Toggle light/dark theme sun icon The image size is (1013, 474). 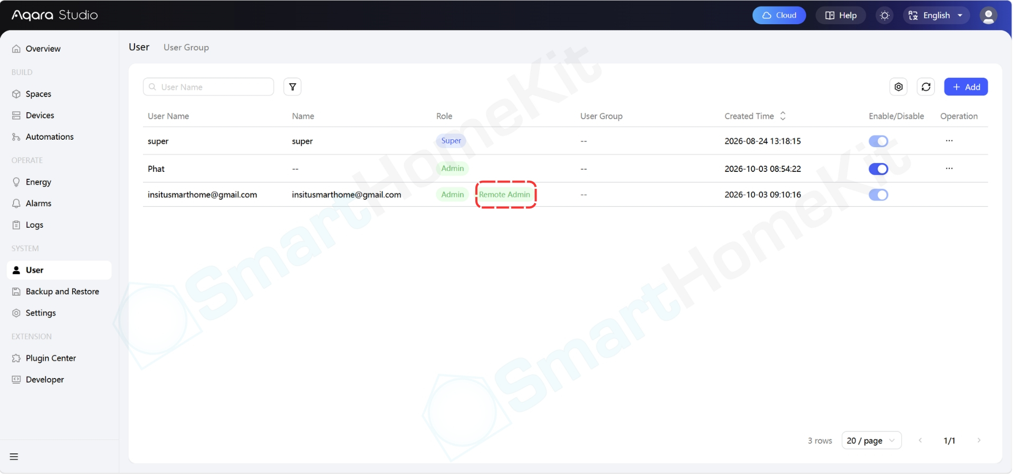(885, 15)
